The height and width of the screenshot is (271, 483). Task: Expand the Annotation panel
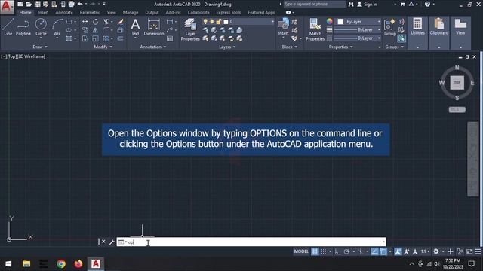click(x=153, y=47)
